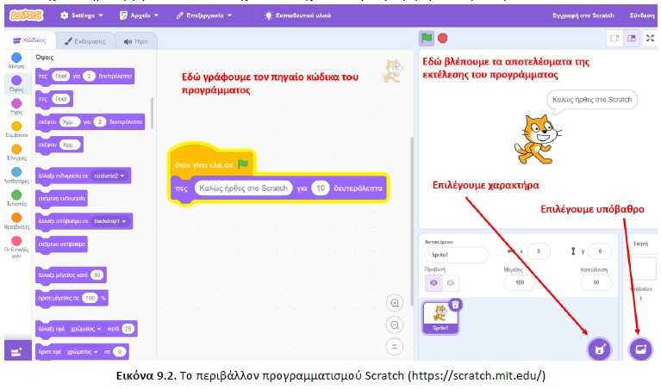Switch to the small stage layout
This screenshot has height=389, width=661.
point(614,38)
